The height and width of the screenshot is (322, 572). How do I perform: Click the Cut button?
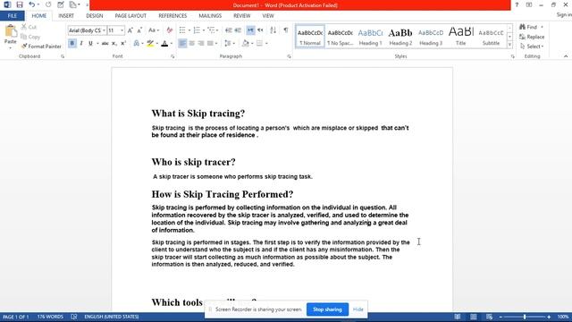[29, 27]
